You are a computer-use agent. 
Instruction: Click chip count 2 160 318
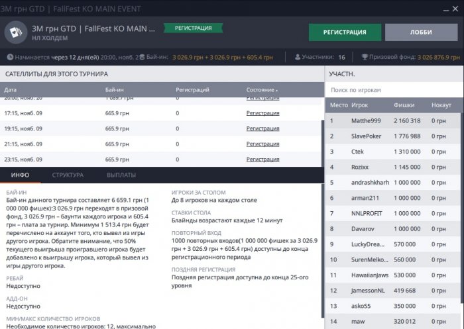pos(407,120)
